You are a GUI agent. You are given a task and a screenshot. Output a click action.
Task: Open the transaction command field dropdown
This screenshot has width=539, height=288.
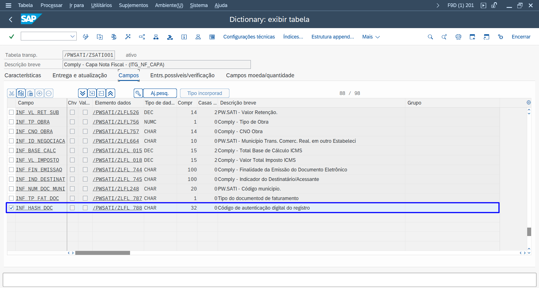click(72, 36)
